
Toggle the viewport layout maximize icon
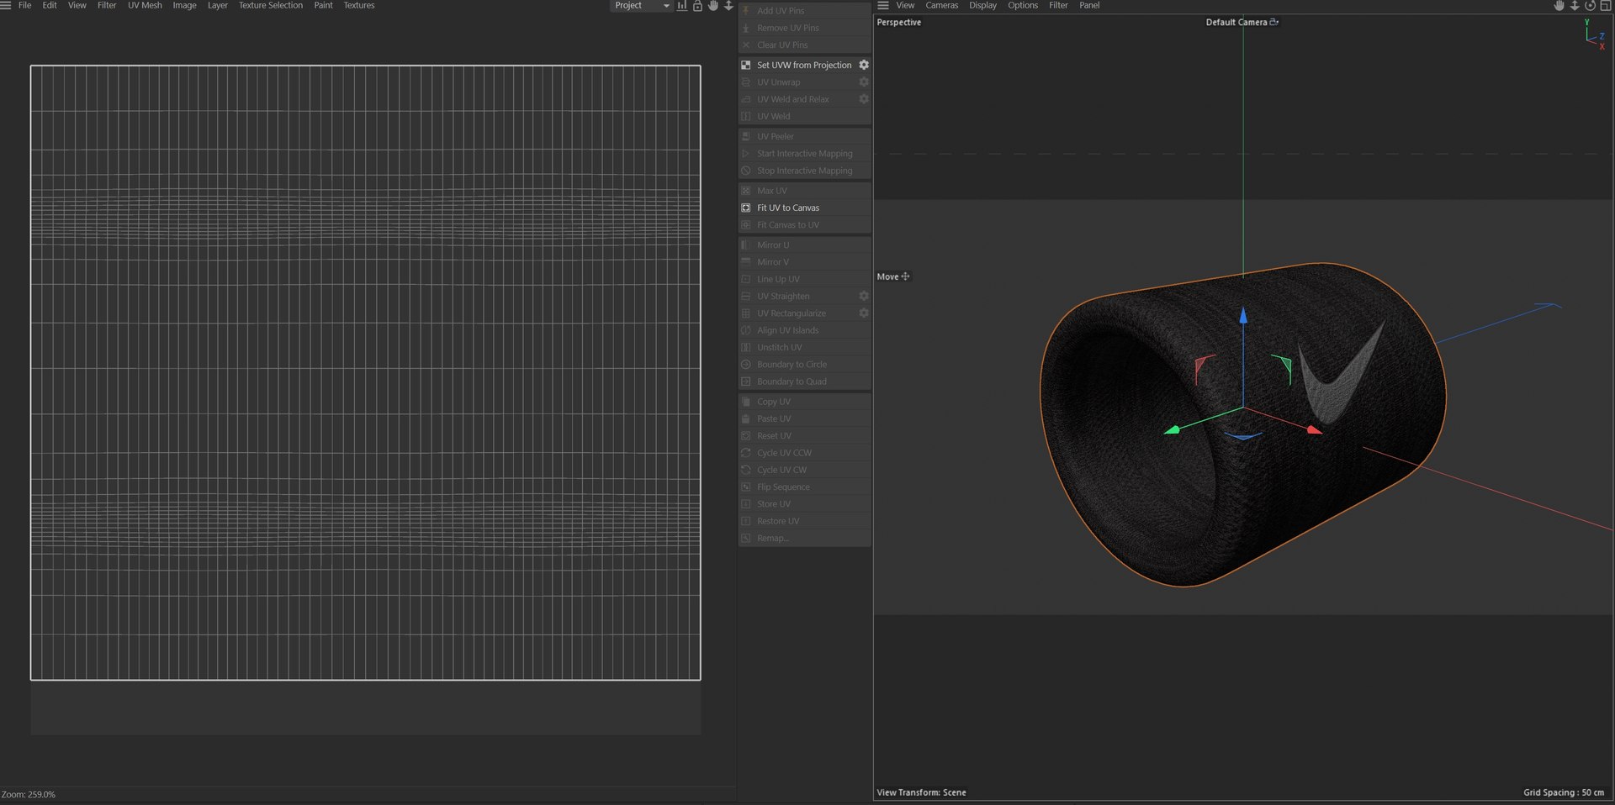coord(1605,5)
